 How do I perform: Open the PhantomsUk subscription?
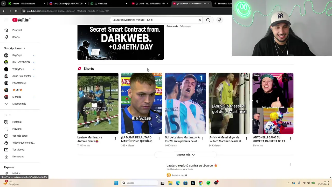pos(19,83)
